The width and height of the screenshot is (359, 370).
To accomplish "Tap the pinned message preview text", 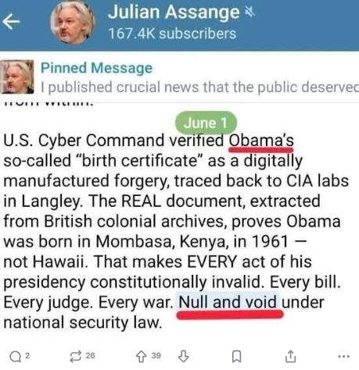I will [x=199, y=87].
